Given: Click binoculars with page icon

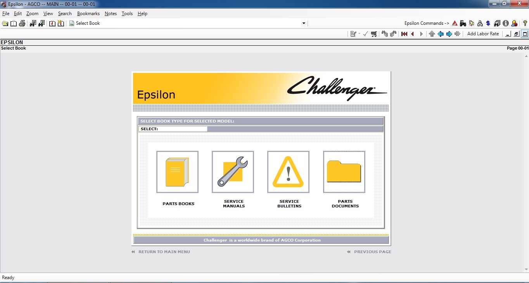Looking at the screenshot, I should [41, 23].
